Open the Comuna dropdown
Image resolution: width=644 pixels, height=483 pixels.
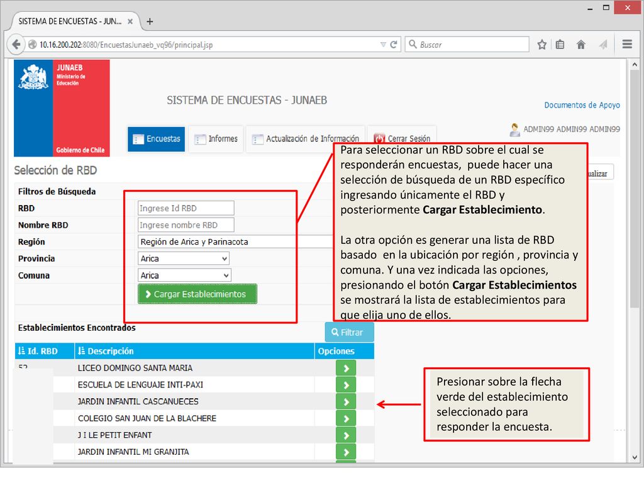coord(184,275)
